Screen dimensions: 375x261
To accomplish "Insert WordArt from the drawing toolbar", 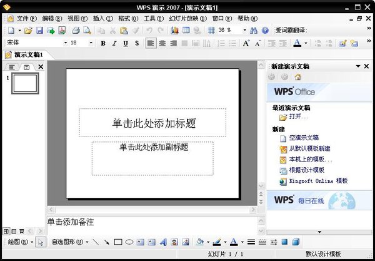I will [163, 242].
